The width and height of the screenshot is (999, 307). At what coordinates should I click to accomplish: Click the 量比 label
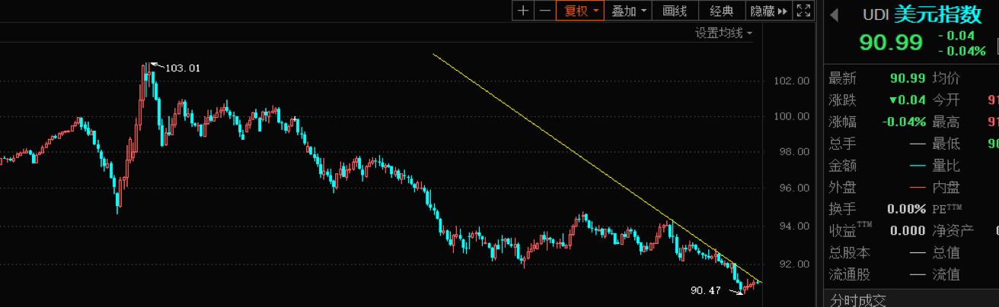pyautogui.click(x=946, y=165)
